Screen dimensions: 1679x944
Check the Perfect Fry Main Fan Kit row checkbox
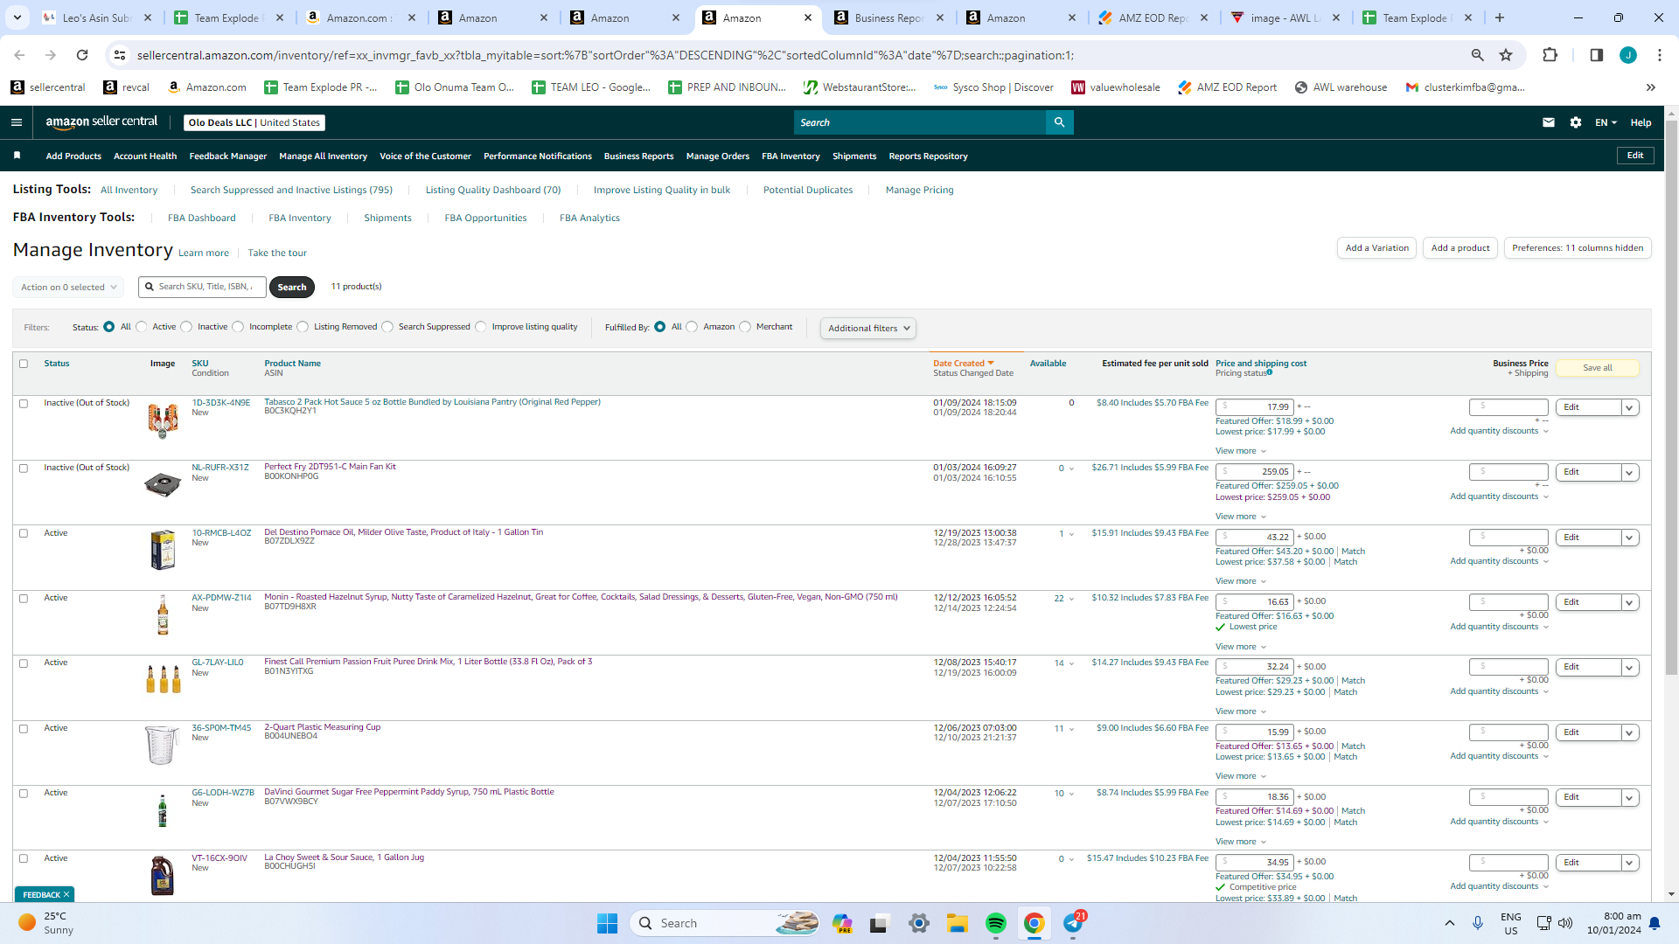(24, 469)
